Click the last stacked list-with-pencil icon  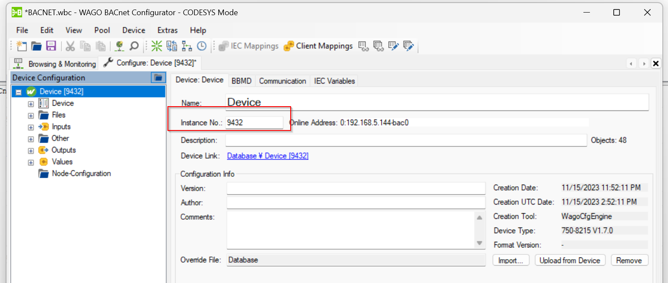[x=409, y=46]
